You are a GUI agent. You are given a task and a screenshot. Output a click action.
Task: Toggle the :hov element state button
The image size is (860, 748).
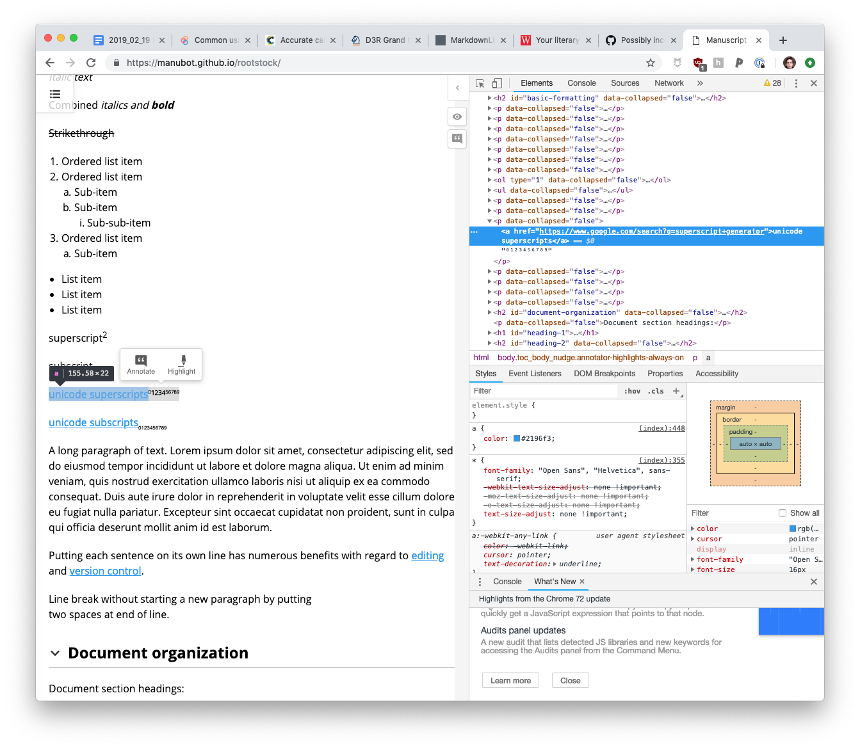tap(632, 391)
